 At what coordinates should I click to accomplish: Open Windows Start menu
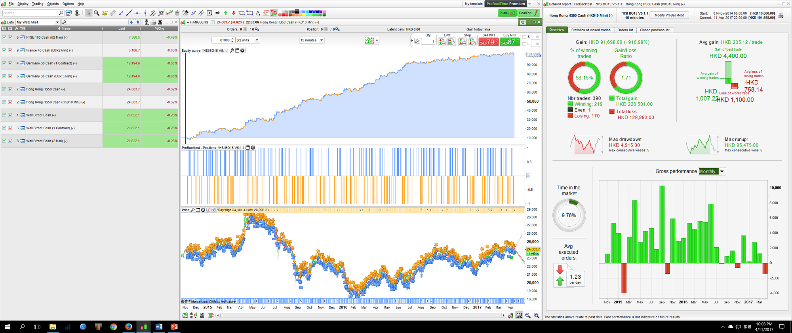click(x=7, y=327)
